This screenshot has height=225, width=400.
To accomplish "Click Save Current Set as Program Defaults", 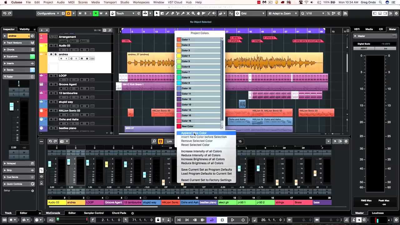I will 206,170.
